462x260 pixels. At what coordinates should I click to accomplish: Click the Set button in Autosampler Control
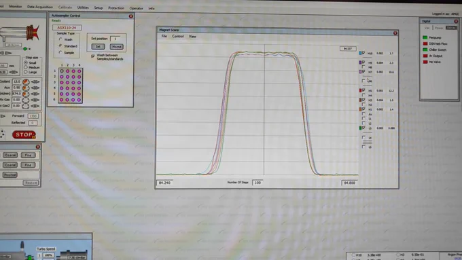pos(98,47)
